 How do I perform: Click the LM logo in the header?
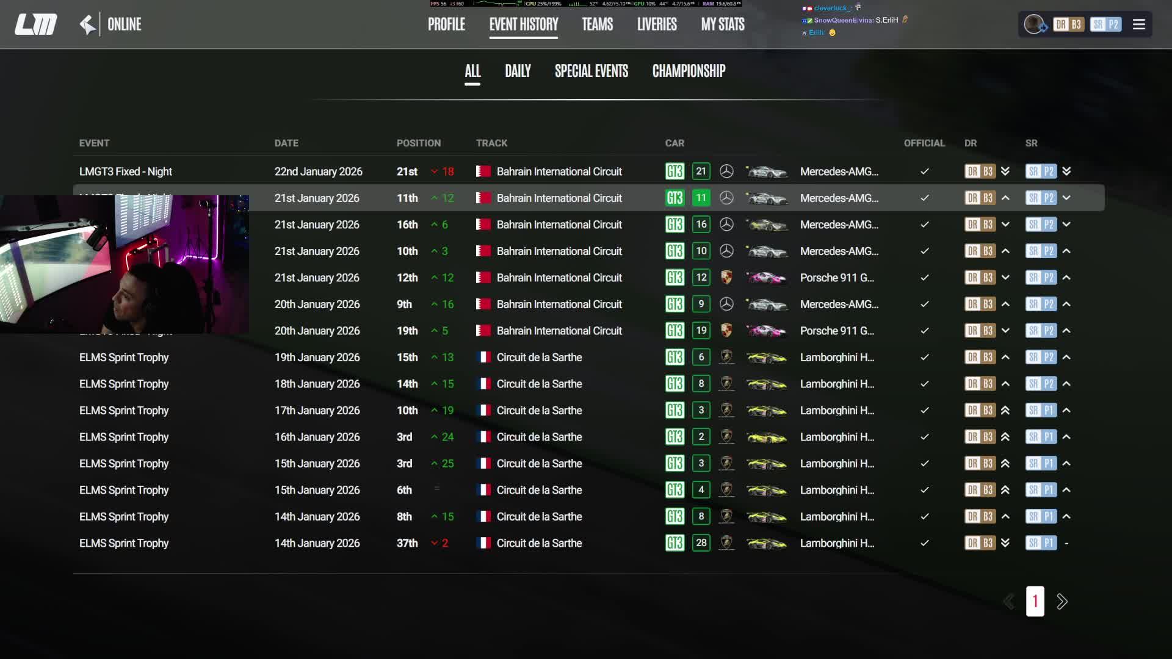pyautogui.click(x=35, y=24)
